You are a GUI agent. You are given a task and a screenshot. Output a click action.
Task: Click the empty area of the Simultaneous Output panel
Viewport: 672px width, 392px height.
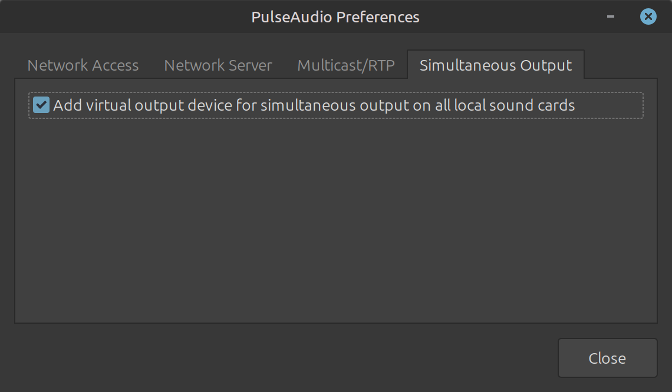tap(336, 224)
